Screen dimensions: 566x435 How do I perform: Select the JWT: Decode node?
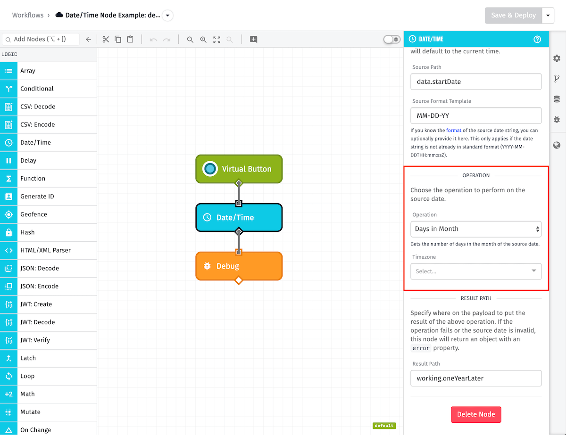[x=48, y=322]
